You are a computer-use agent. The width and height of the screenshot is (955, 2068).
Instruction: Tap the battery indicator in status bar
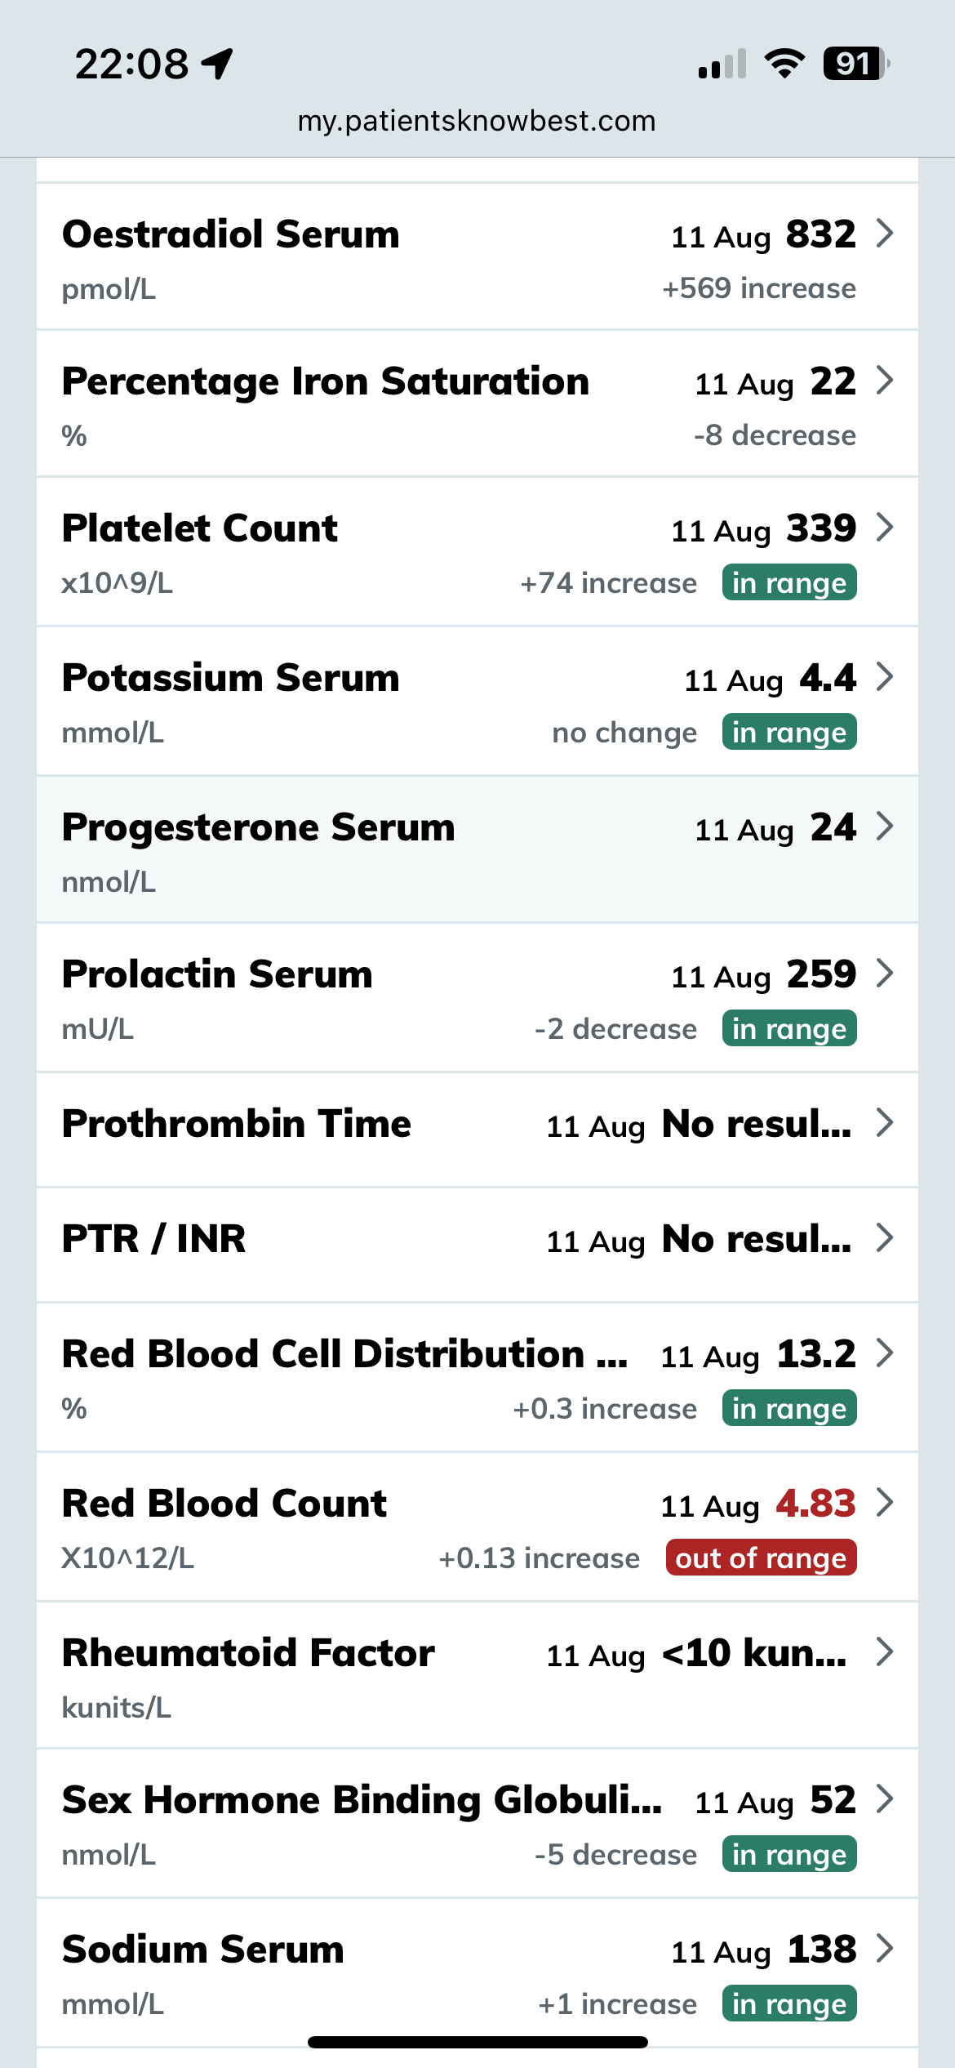coord(855,64)
